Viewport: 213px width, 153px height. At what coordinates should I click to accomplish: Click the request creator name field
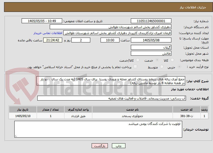(x=117, y=33)
